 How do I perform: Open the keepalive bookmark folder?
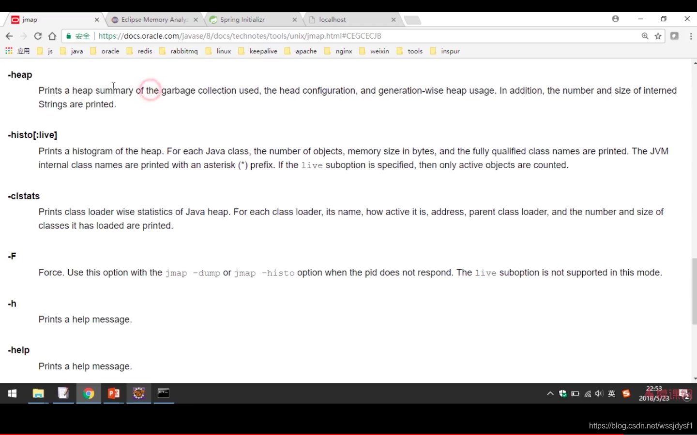pos(258,51)
